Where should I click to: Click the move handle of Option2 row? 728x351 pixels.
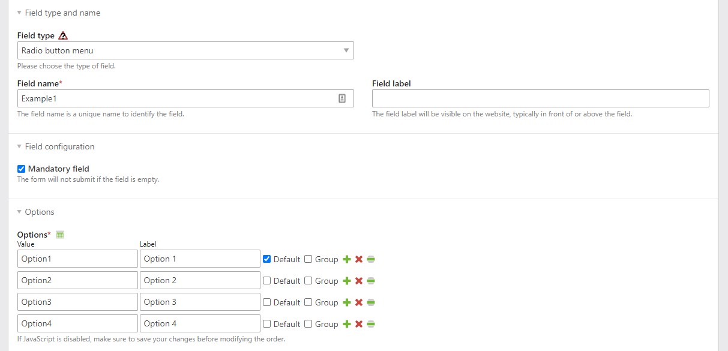pyautogui.click(x=371, y=281)
